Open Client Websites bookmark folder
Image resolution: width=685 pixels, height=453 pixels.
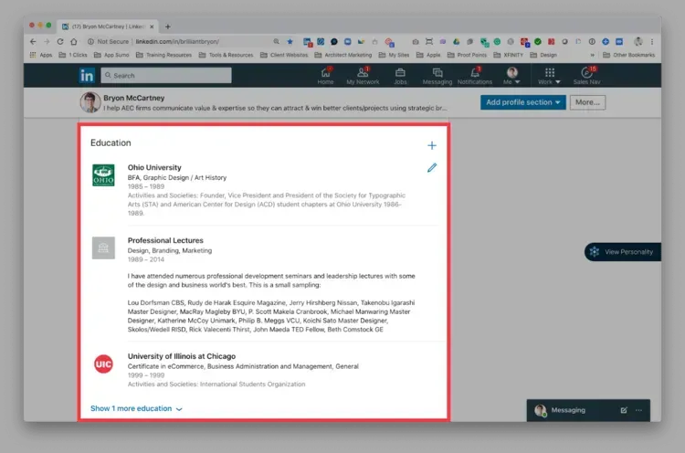[284, 55]
